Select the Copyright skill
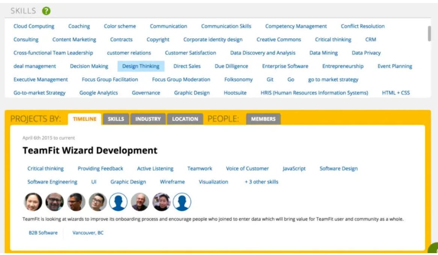Screen dimensions: 438x255 point(158,40)
